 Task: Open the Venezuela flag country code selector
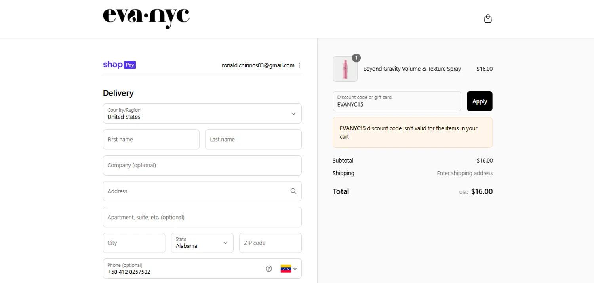(x=289, y=269)
